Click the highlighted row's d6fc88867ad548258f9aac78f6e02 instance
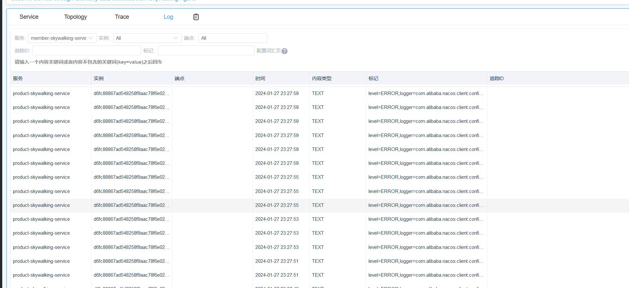Screen dimensions: 629x288 132,205
